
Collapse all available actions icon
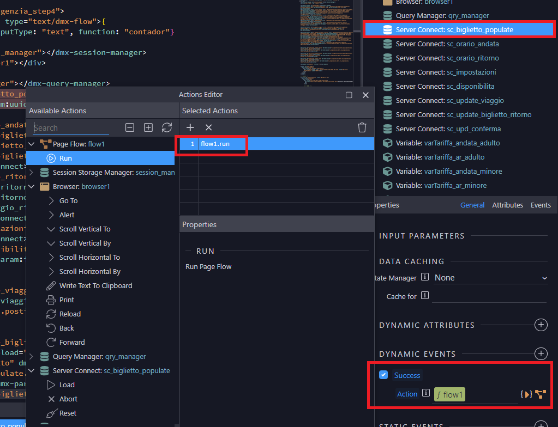tap(130, 127)
